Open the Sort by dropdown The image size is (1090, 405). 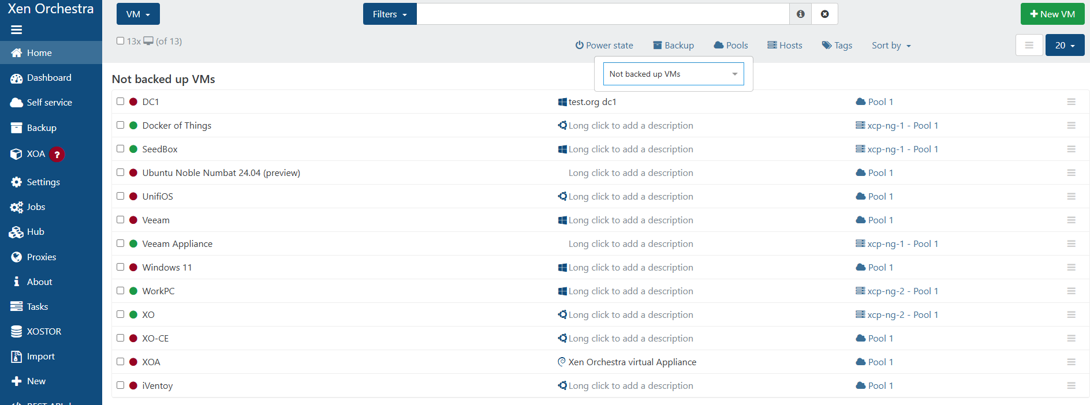891,45
